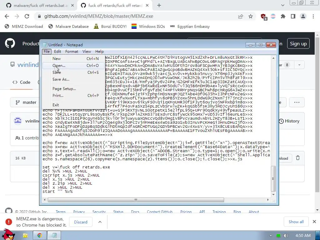Click the volume speaker tray icon
This screenshot has height=240, width=320.
pos(286,236)
